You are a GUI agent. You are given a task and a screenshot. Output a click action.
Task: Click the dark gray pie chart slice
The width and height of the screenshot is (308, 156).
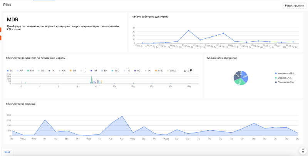(237, 76)
